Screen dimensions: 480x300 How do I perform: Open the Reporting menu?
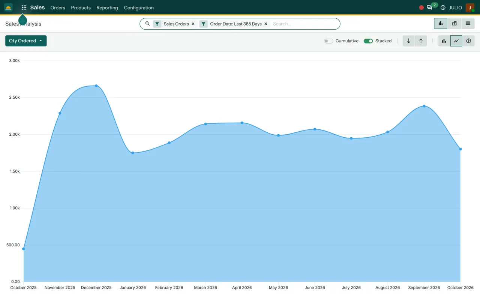(x=107, y=7)
